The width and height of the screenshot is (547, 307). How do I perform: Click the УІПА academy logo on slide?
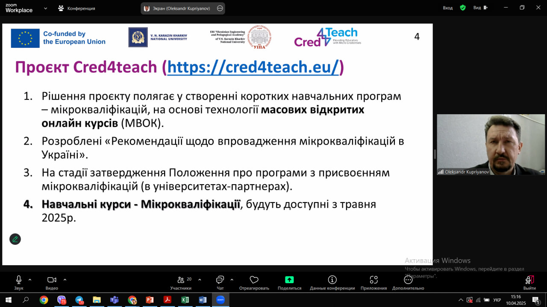click(x=260, y=37)
